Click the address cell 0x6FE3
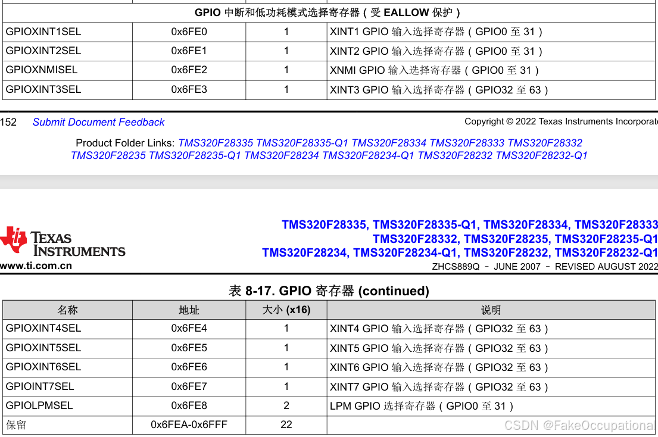 click(x=189, y=90)
